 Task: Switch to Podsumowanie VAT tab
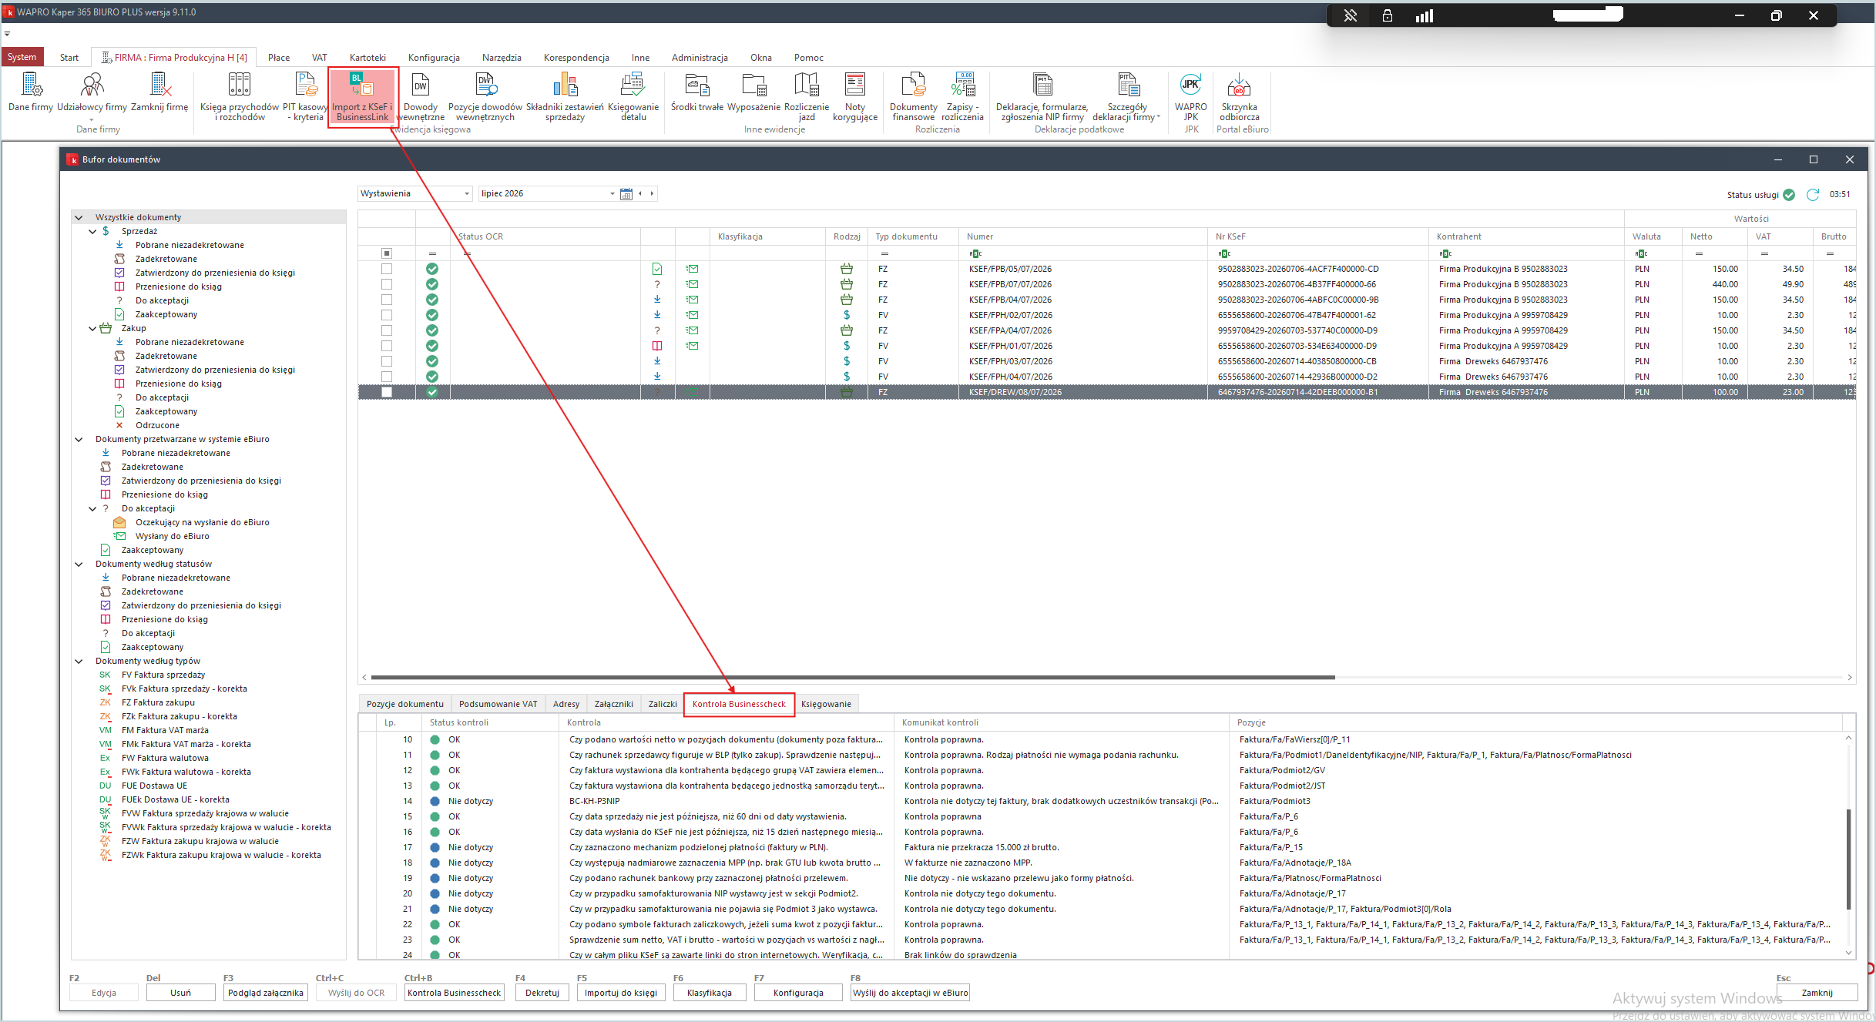point(498,704)
